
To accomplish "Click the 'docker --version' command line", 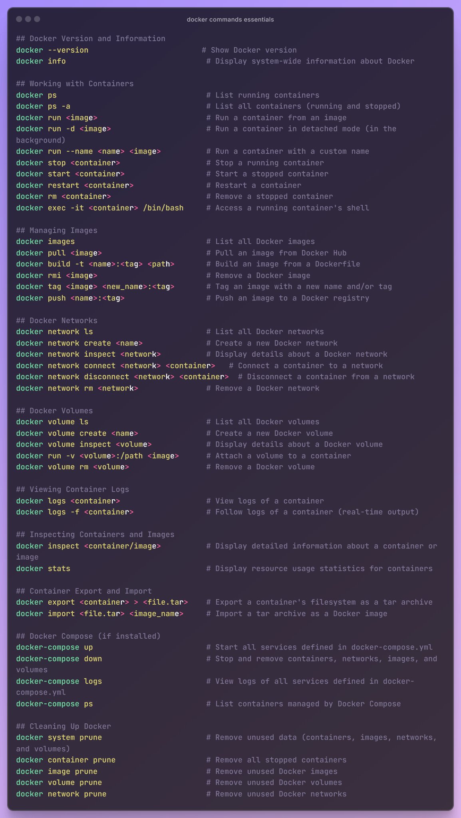I will click(52, 50).
